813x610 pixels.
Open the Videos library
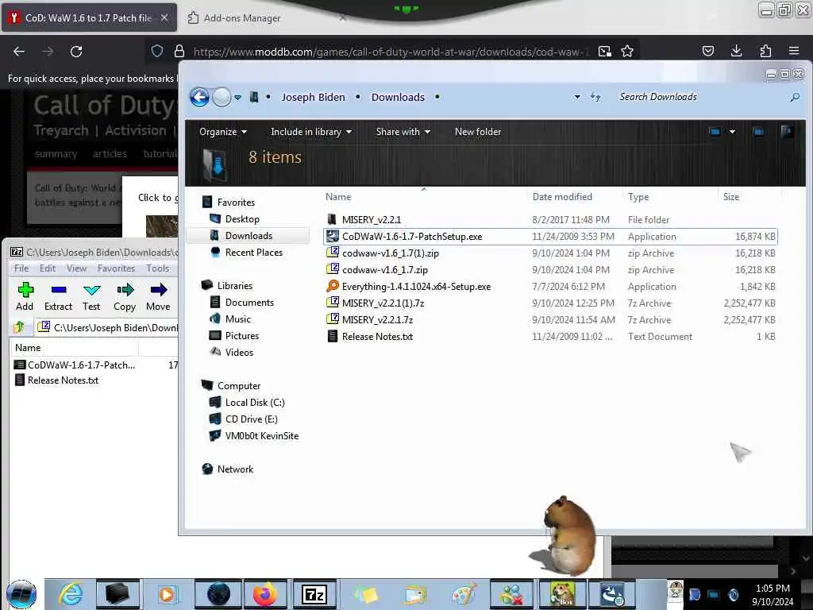point(239,352)
